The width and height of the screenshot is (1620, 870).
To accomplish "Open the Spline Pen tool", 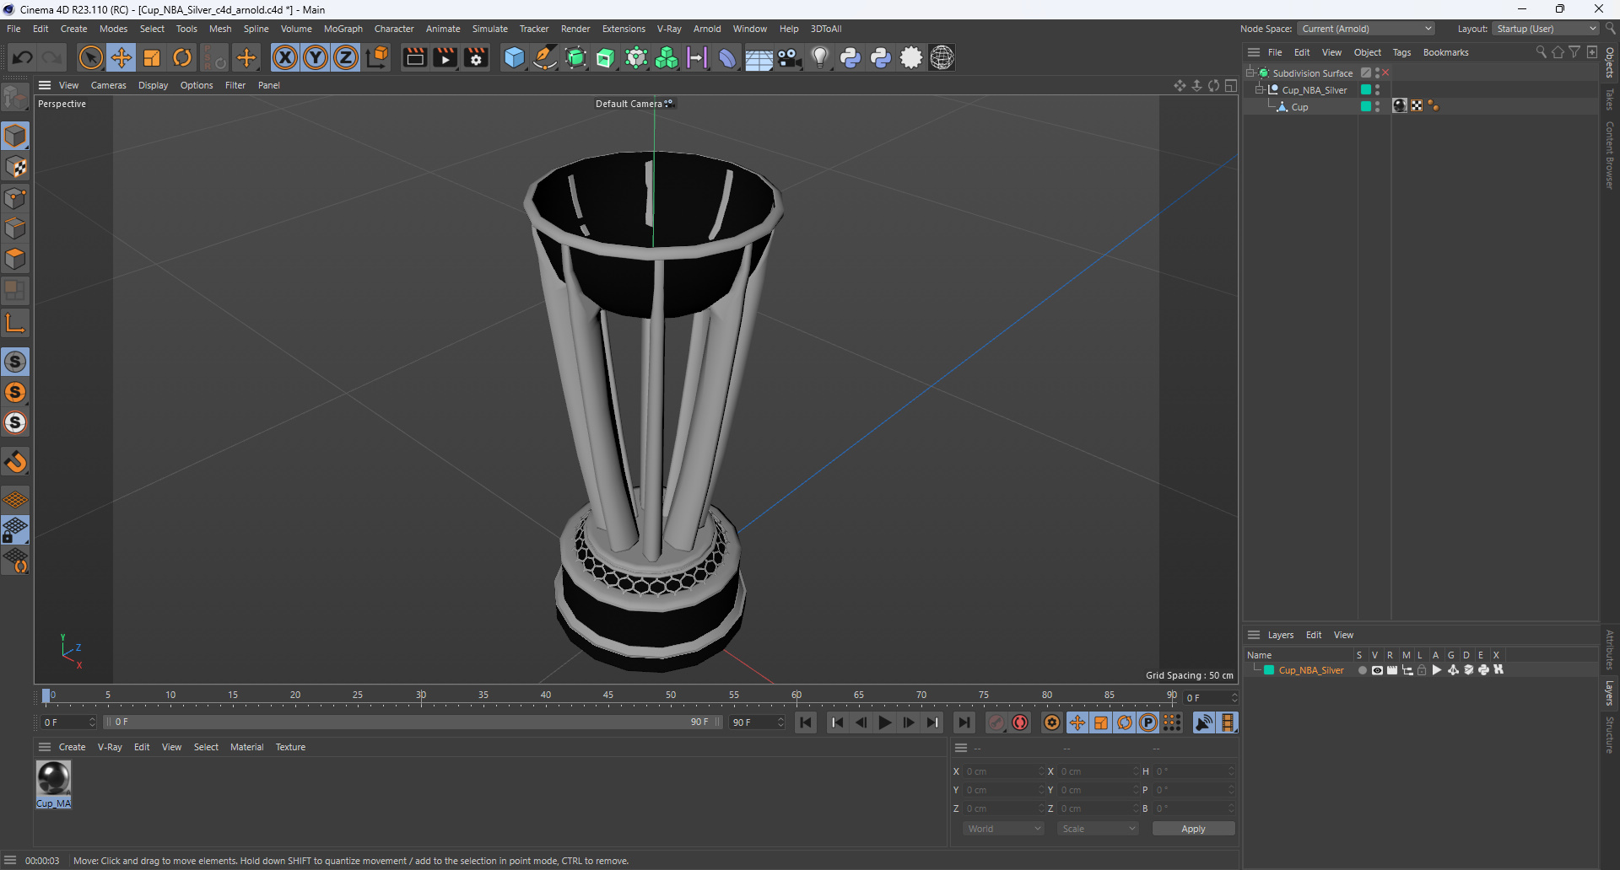I will [x=545, y=57].
